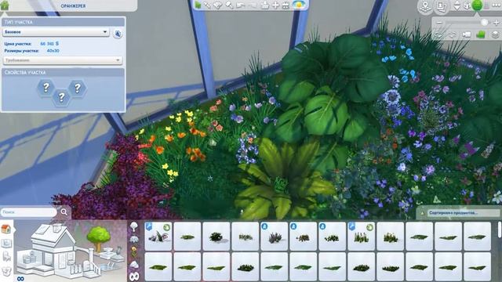The height and width of the screenshot is (282, 502).
Task: Show all plants infinity category
Action: (134, 277)
